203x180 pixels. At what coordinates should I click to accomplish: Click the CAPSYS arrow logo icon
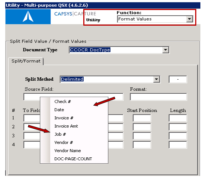click(28, 16)
